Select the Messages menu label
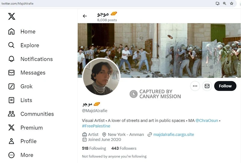 [33, 73]
